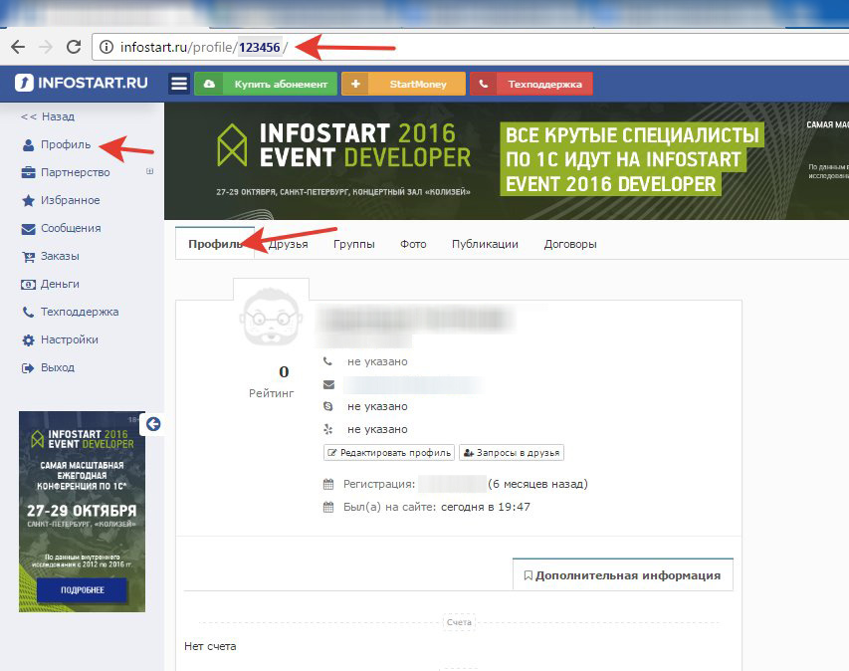Viewport: 849px width, 671px height.
Task: Click the browser Forward arrow
Action: [x=46, y=47]
